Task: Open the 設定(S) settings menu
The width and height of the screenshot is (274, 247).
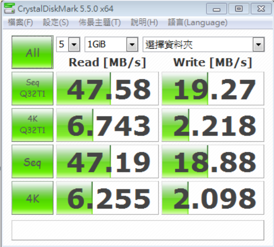Action: 56,23
